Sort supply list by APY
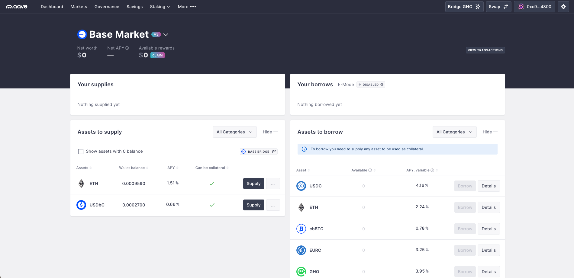 pos(173,168)
